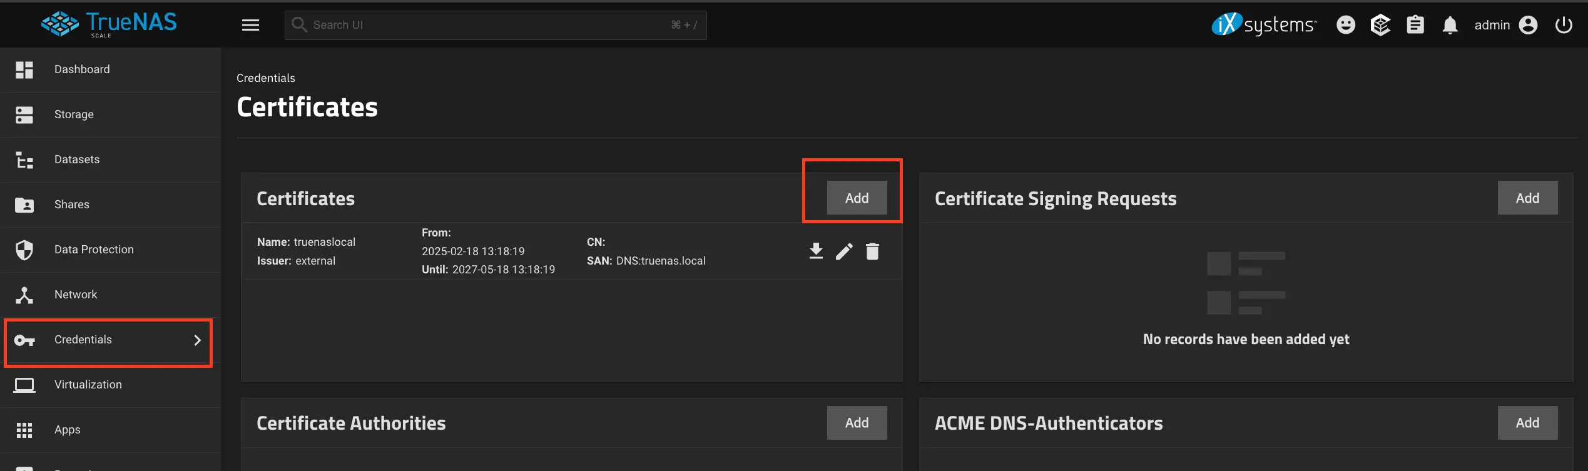Add a Certificate Authority
This screenshot has height=471, width=1588.
click(857, 423)
